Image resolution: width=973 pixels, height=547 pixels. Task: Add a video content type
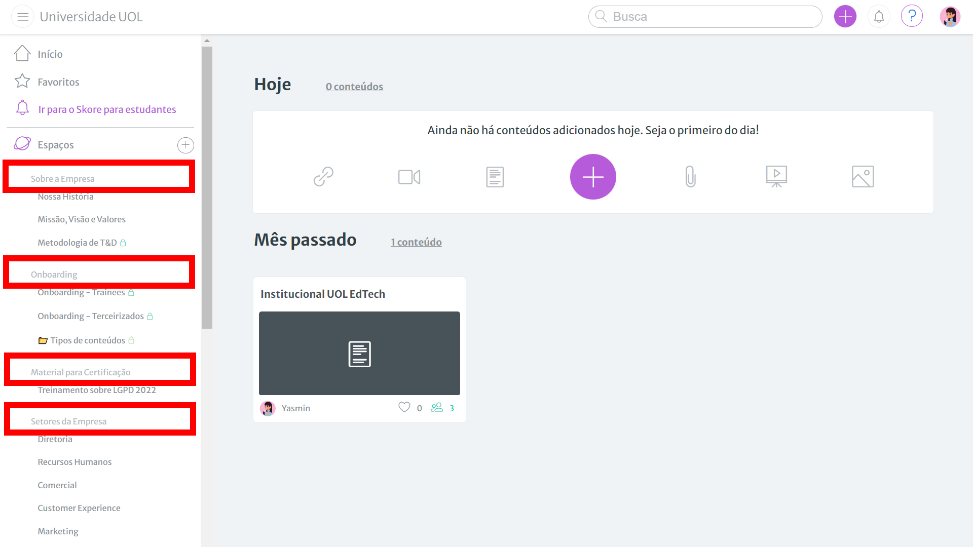pos(409,177)
